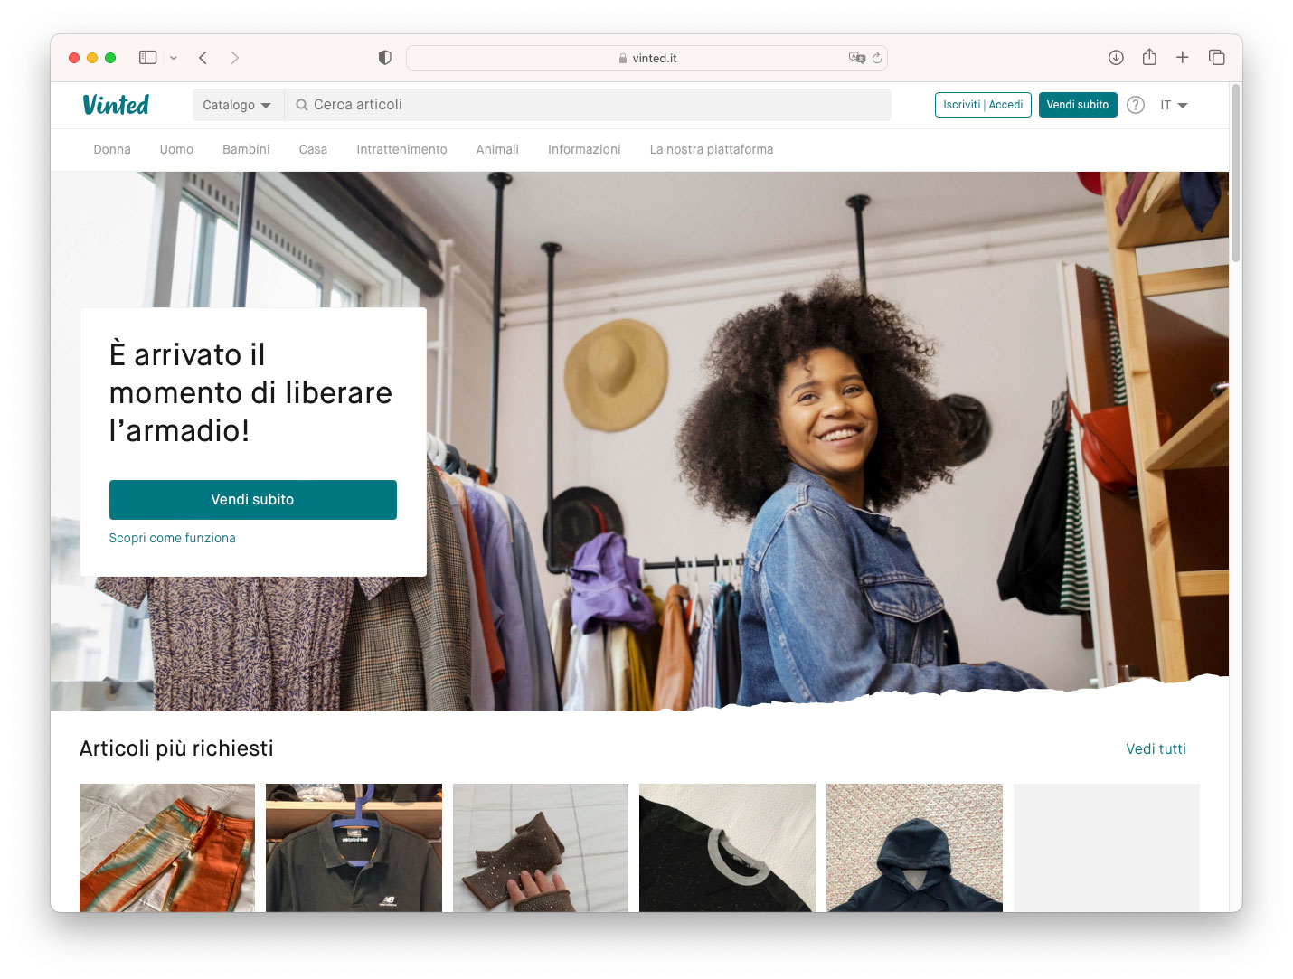Open the brown fingerless gloves listing

541,848
